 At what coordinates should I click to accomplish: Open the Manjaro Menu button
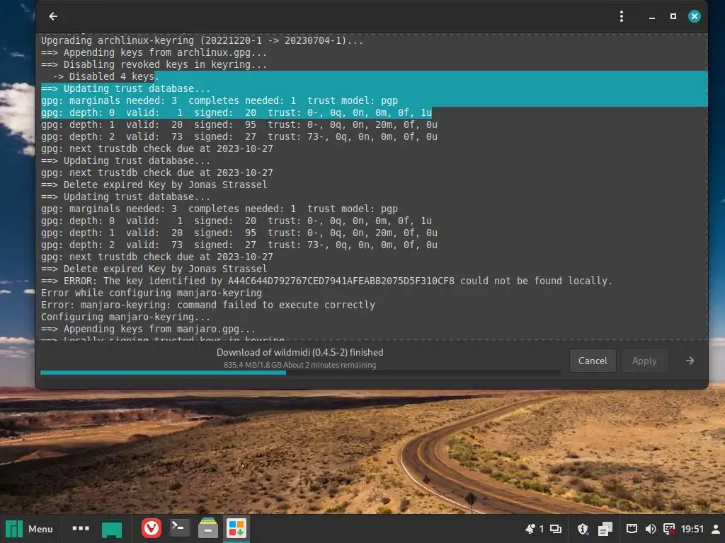pyautogui.click(x=30, y=529)
